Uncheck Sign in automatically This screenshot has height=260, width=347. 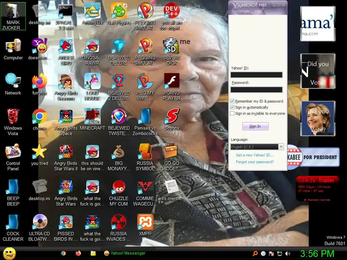[x=232, y=107]
